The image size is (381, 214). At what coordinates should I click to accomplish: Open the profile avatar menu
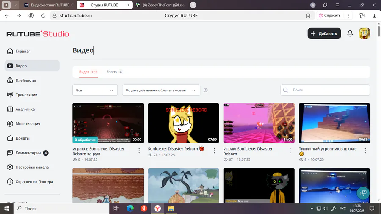(x=364, y=33)
